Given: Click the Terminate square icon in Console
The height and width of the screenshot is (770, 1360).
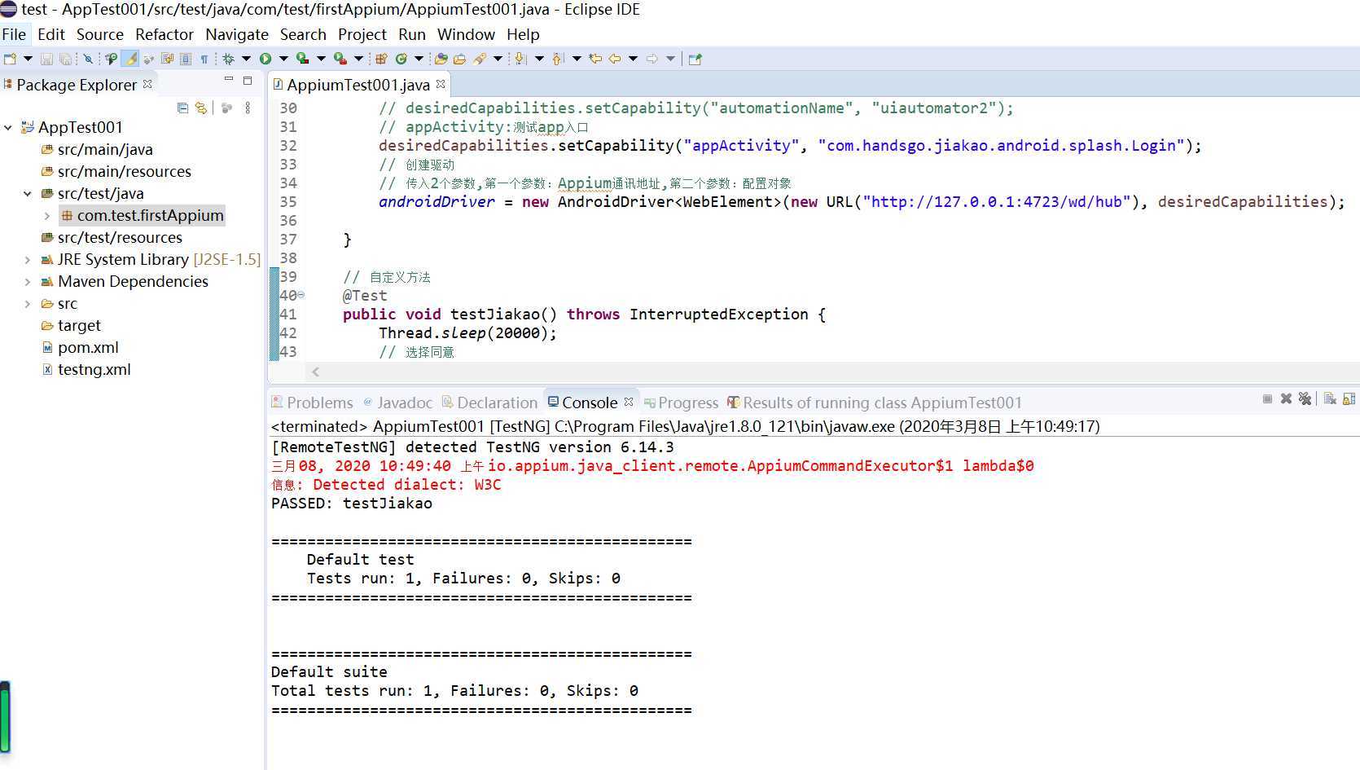Looking at the screenshot, I should coord(1267,398).
